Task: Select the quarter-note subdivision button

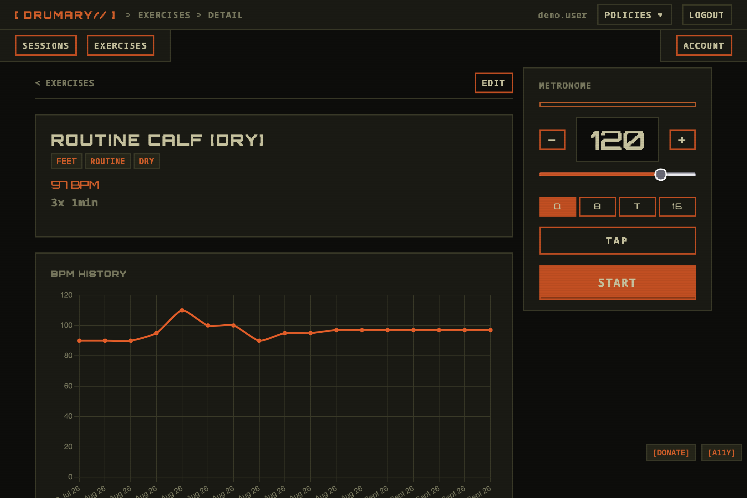Action: (558, 206)
